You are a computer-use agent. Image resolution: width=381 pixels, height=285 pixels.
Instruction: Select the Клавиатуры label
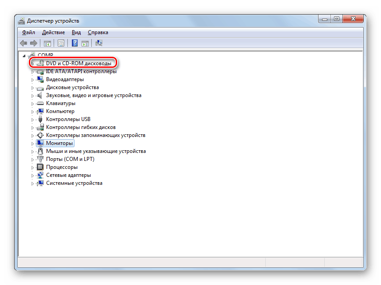tap(61, 103)
